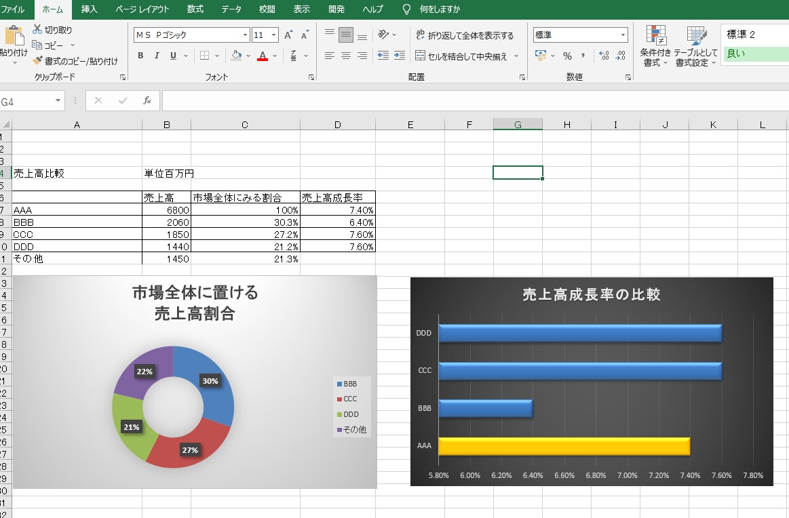Decrease font size with small A icon
789x518 pixels.
pos(305,35)
